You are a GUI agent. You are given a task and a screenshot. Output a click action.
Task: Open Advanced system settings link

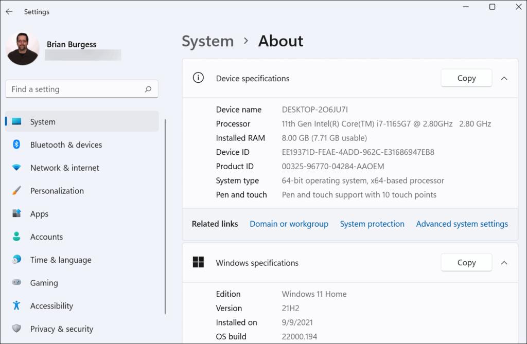pos(462,224)
